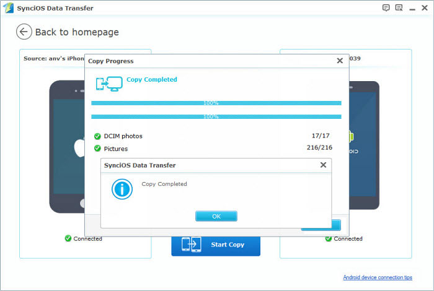Click the DCIM photos row label
Image resolution: width=434 pixels, height=291 pixels.
[123, 136]
